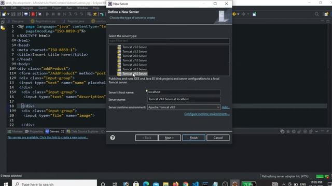332x186 pixels.
Task: Click the Suspend debug icon in toolbar
Action: click(53, 14)
